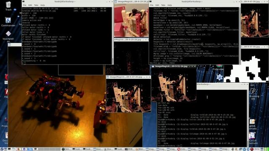Launch terminal from the taskbar quick launcher
This screenshot has height=151, width=269.
[9, 149]
